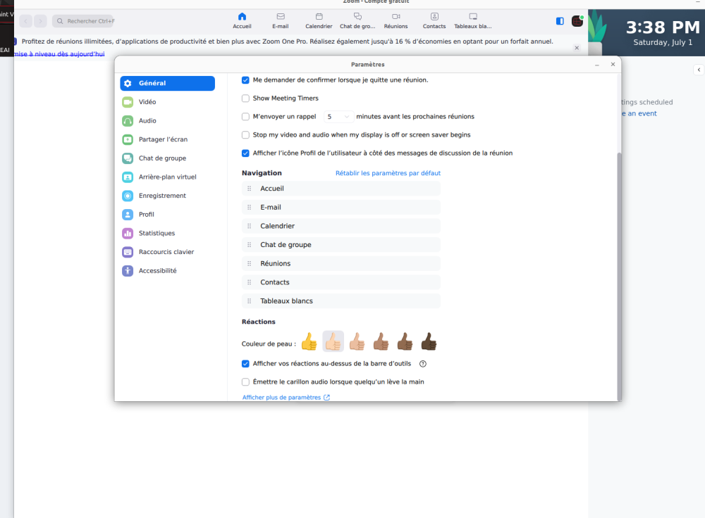Open Chat de groupe settings tab
This screenshot has width=705, height=518.
tap(167, 158)
